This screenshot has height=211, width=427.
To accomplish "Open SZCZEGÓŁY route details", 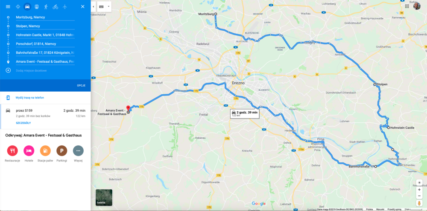I will [23, 123].
